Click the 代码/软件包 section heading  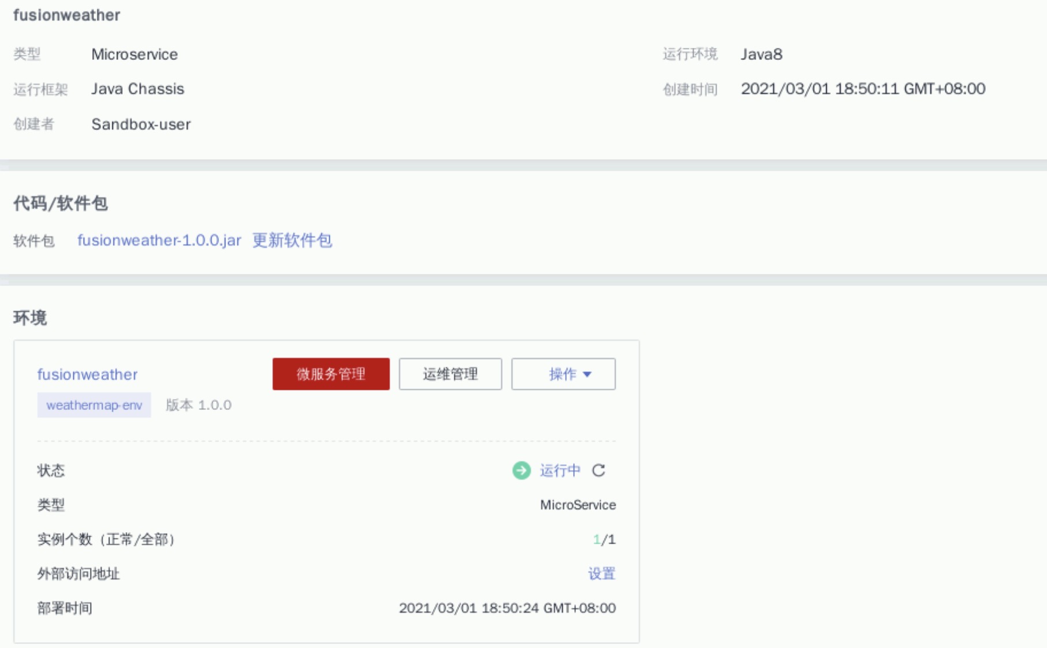tap(61, 204)
